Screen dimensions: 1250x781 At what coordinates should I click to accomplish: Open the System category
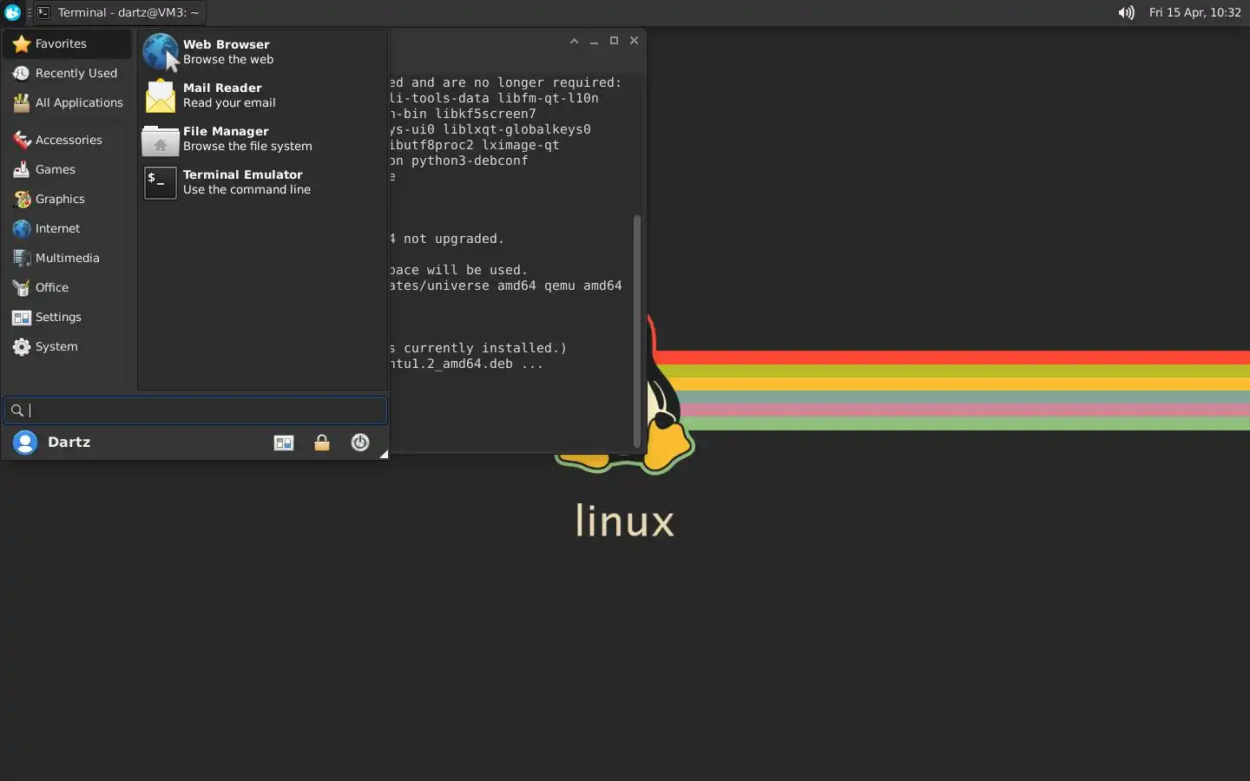point(68,346)
